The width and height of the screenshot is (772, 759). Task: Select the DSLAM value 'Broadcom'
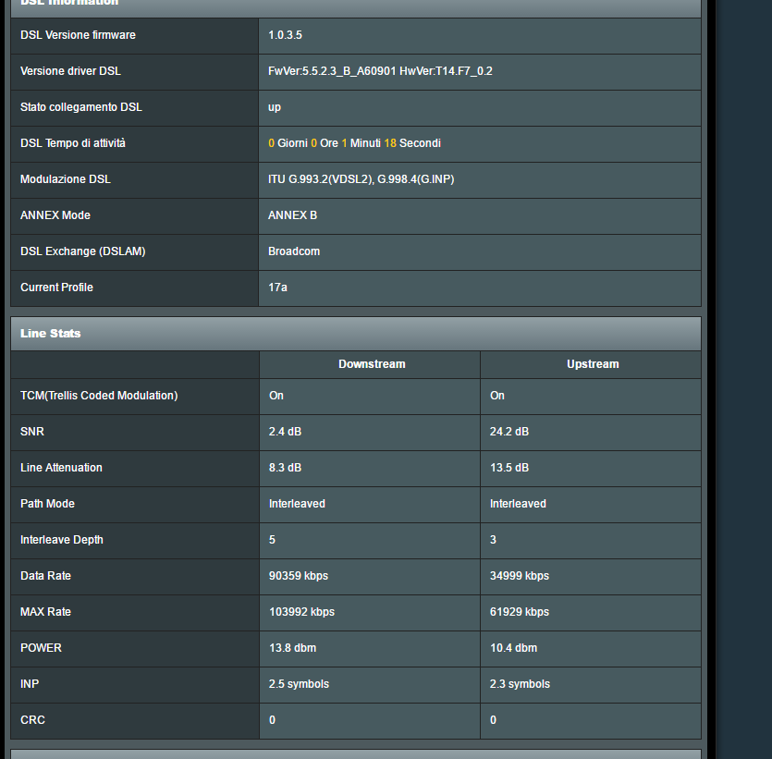pos(294,251)
